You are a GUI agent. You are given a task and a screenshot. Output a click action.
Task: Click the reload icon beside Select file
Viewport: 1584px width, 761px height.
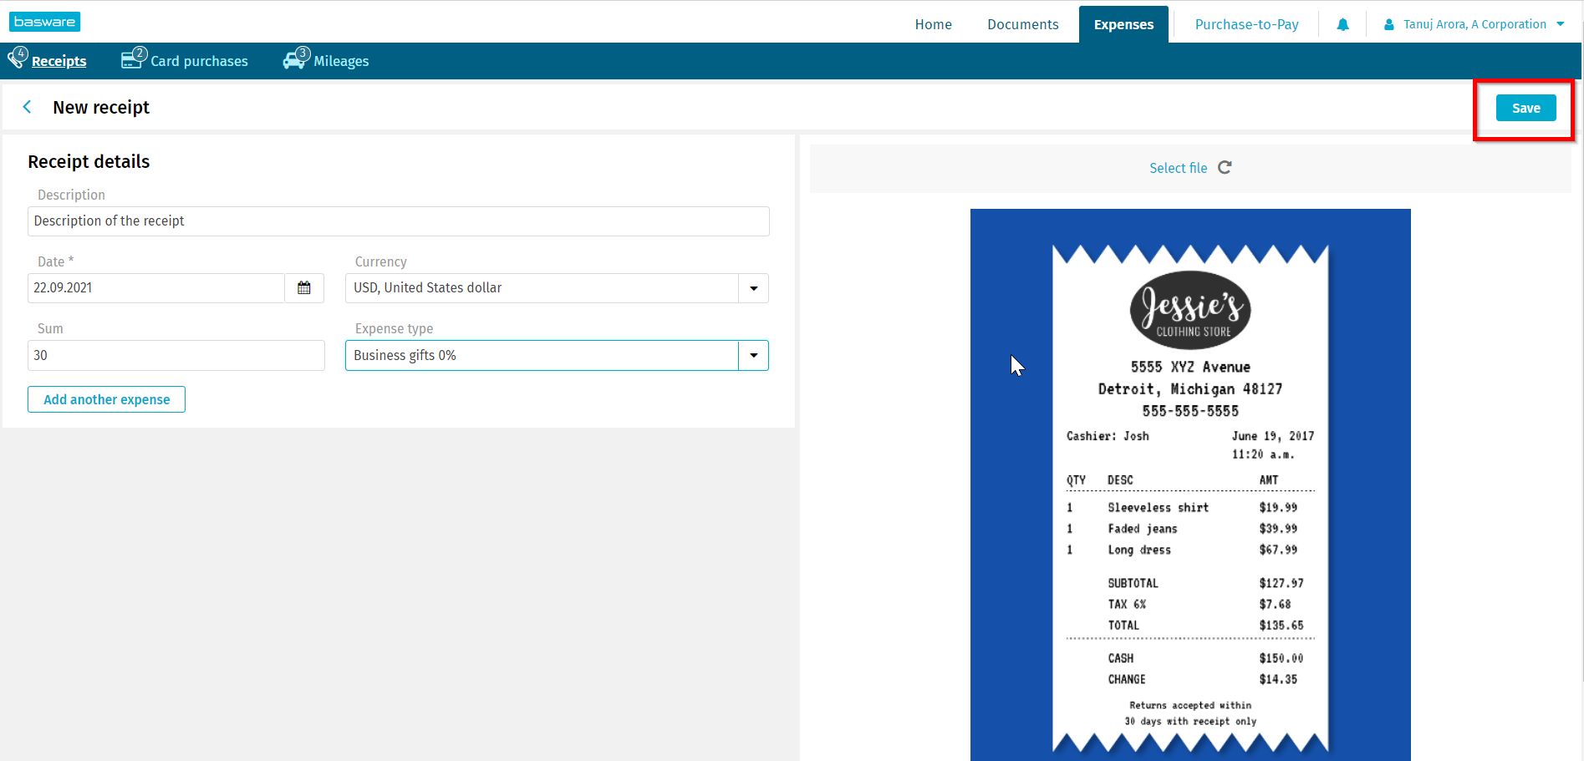1225,168
